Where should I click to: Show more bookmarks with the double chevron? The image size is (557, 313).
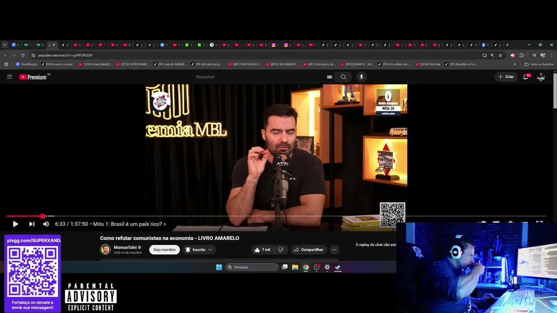515,64
